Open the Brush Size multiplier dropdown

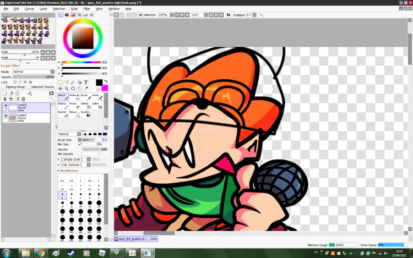click(79, 140)
